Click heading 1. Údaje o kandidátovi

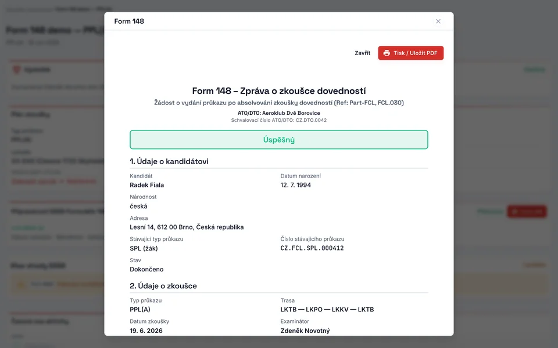click(x=169, y=161)
